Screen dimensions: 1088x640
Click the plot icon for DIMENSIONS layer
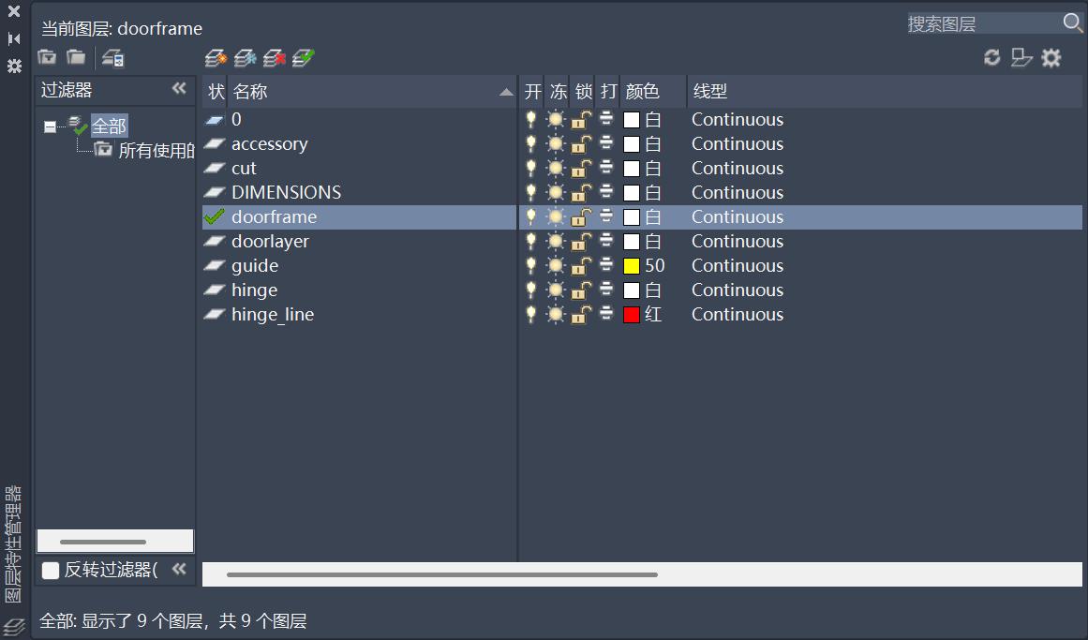tap(606, 192)
